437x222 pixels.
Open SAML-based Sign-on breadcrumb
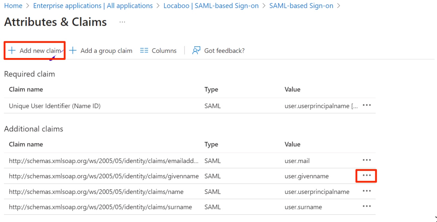pyautogui.click(x=301, y=6)
